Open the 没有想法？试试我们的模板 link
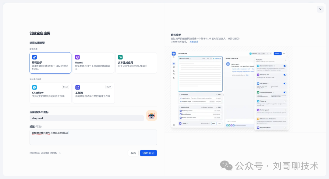Screen dimensions: 329x179 click(x=45, y=153)
